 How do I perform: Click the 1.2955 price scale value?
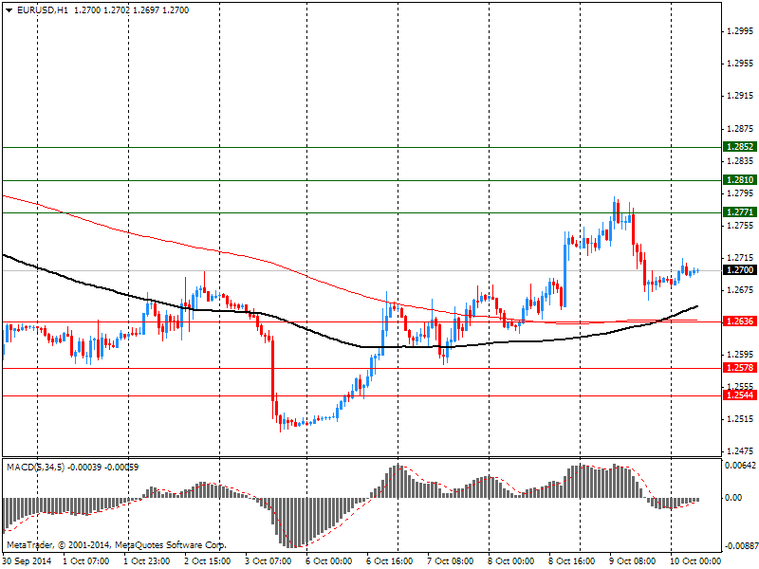(x=741, y=64)
